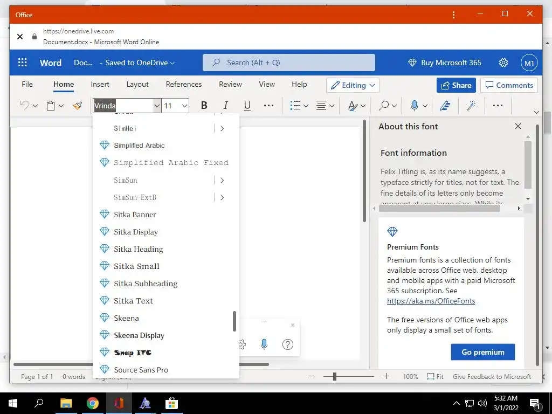Close the dictation toolbar popup
552x414 pixels.
click(293, 325)
